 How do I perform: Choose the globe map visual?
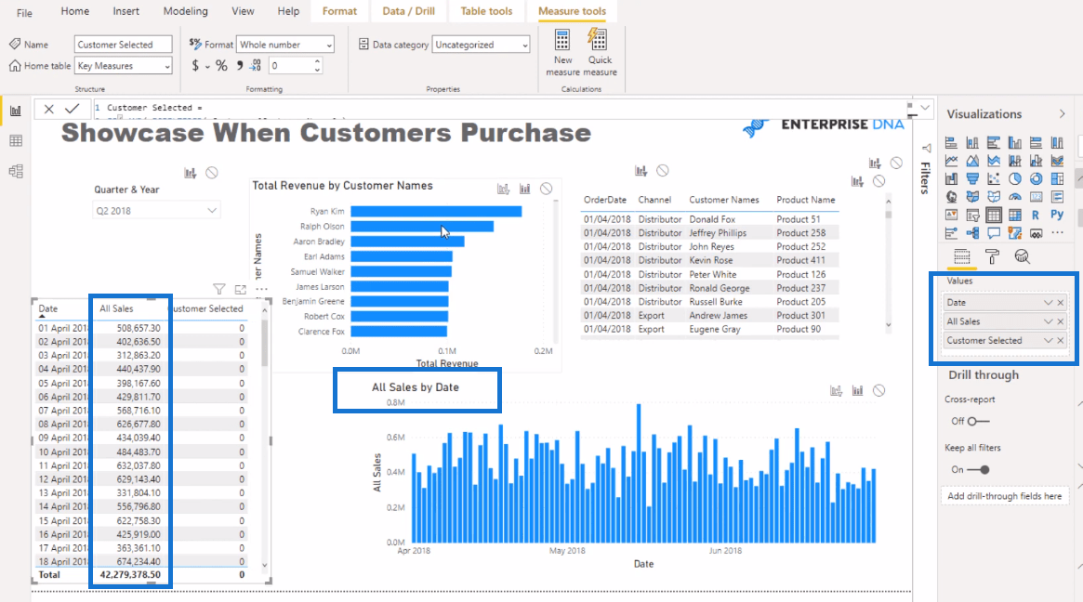951,197
